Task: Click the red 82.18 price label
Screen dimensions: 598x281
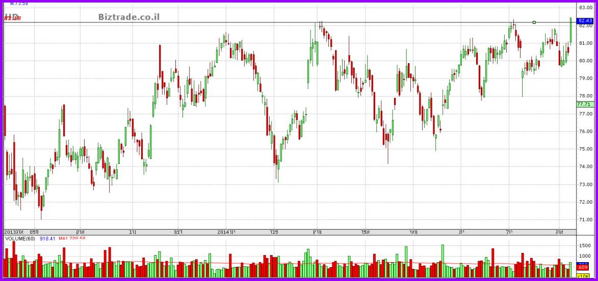Action: [x=12, y=19]
